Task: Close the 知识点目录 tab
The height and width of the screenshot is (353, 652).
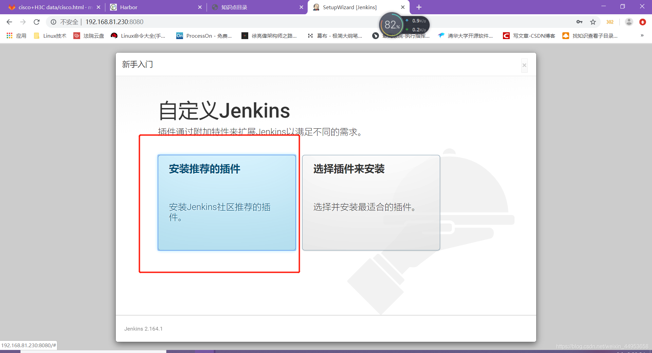Action: (x=301, y=7)
